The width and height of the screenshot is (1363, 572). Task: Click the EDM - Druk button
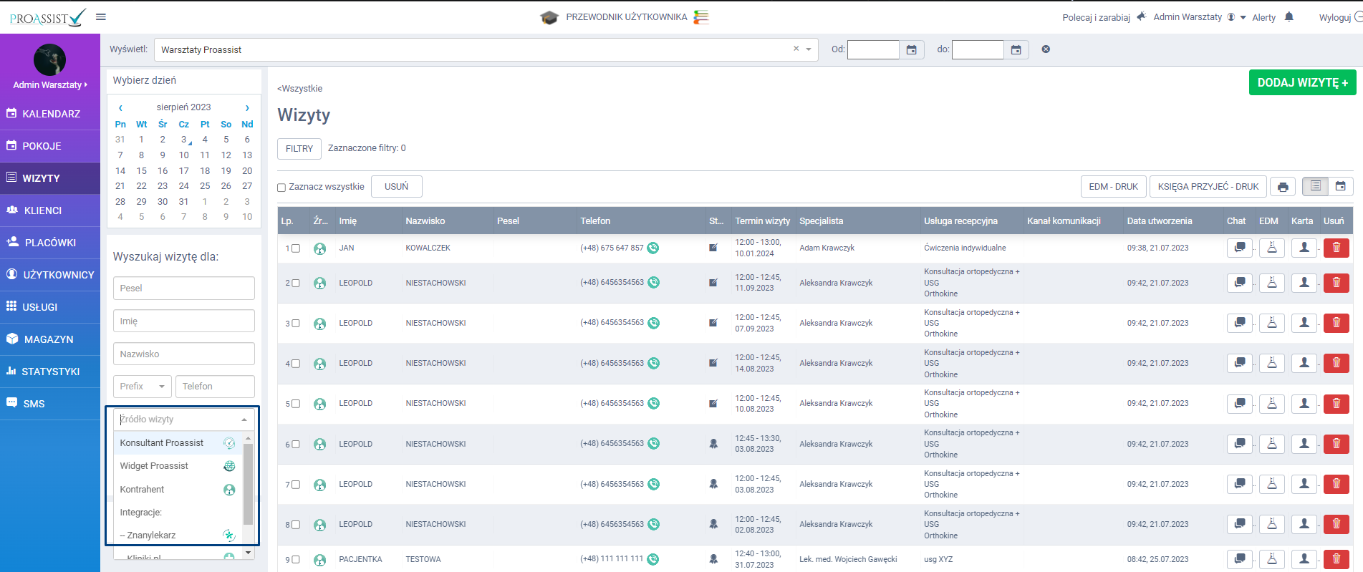(x=1114, y=187)
